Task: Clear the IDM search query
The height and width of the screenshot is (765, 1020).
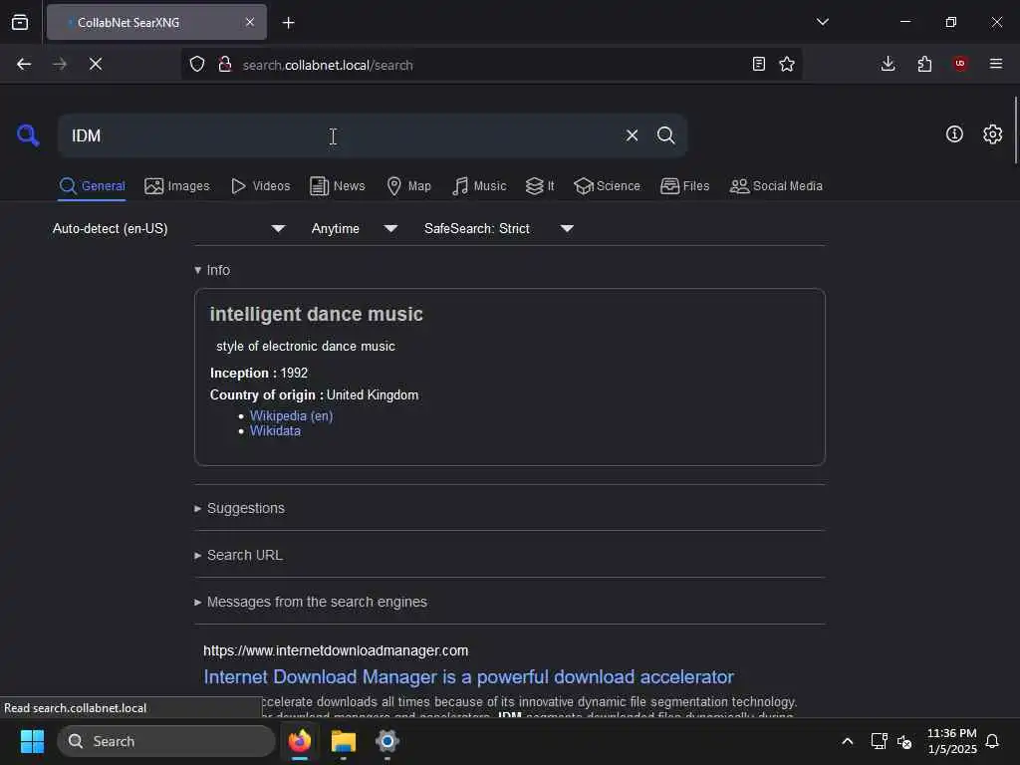Action: [632, 135]
